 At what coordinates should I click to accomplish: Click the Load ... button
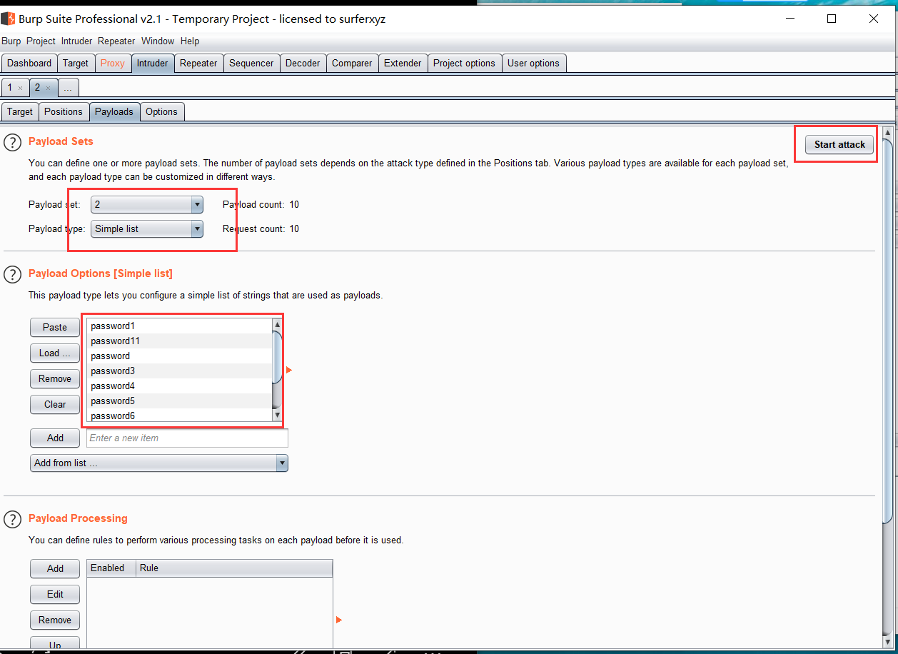click(x=55, y=353)
